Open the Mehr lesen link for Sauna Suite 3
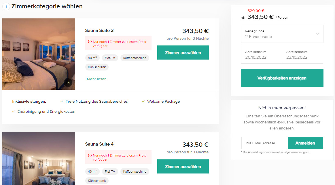 point(96,79)
